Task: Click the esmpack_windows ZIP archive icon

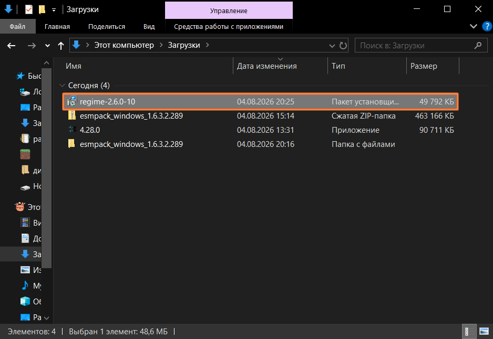Action: (72, 115)
